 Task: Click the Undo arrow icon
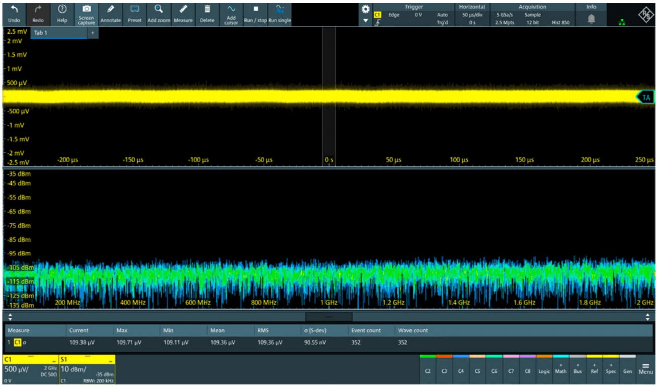(14, 10)
